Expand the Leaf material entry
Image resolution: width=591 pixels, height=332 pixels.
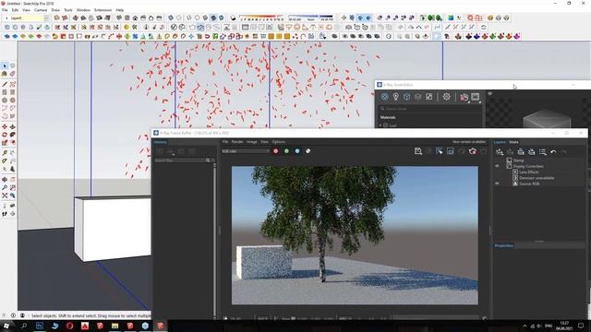pos(380,125)
